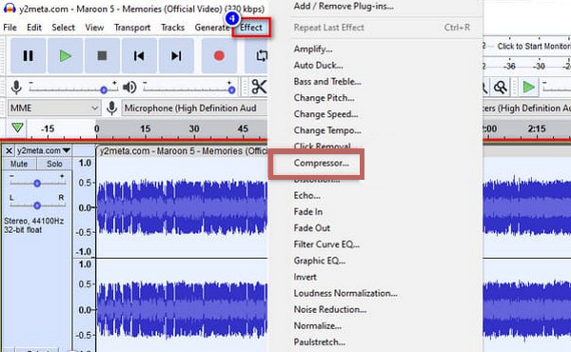The image size is (571, 352).
Task: Click the Pause playback button
Action: (x=28, y=56)
